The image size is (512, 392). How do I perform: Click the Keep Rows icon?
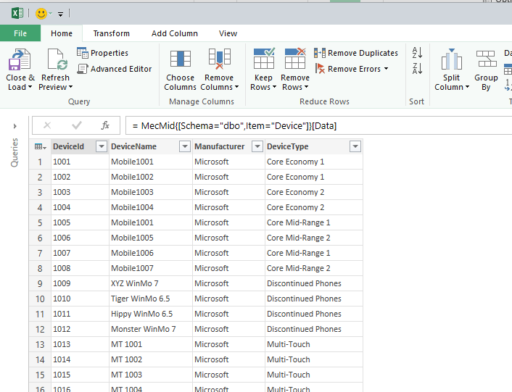pos(264,59)
